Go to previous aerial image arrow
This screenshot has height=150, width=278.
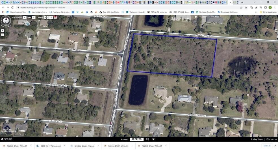point(25,17)
